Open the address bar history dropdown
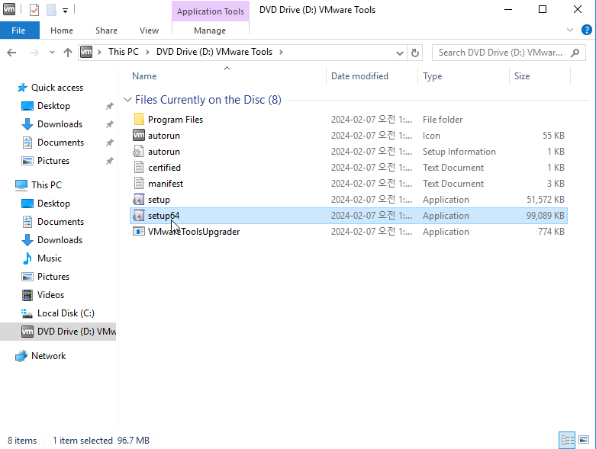 (399, 53)
